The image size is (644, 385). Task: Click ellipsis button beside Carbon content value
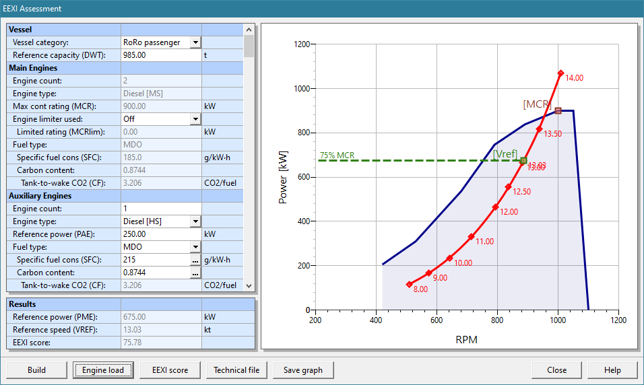[195, 273]
